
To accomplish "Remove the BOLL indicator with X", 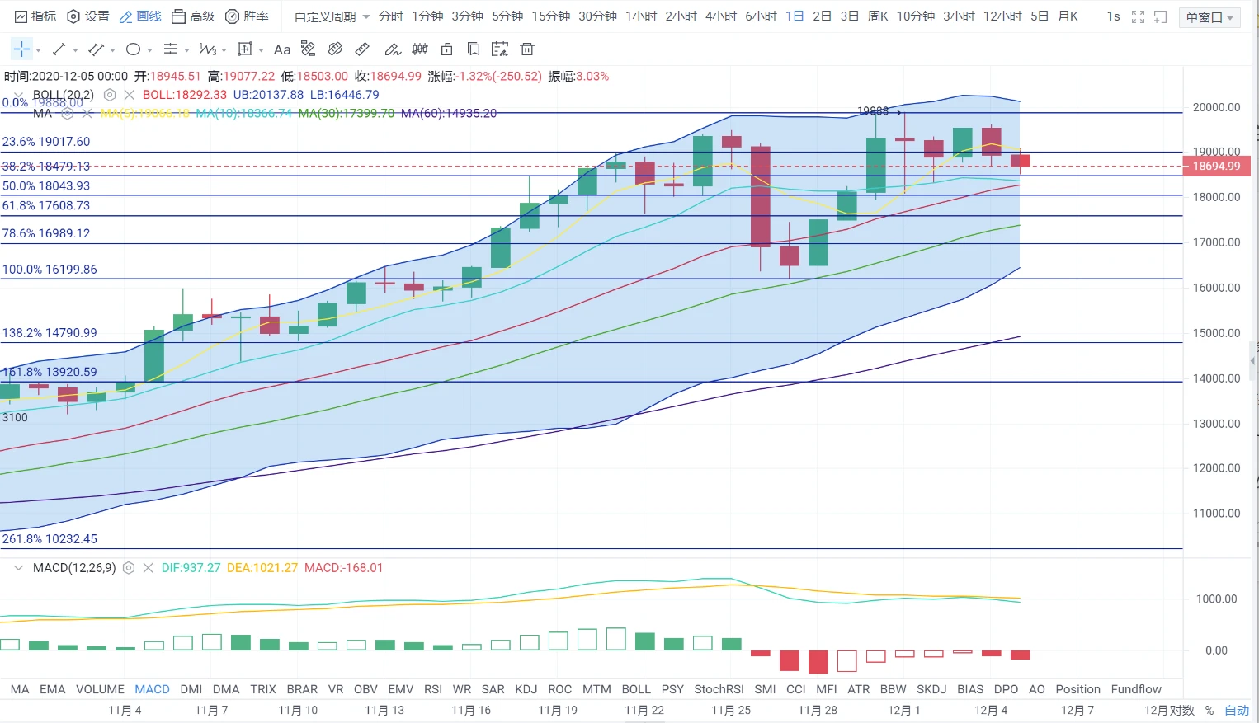I will (129, 95).
